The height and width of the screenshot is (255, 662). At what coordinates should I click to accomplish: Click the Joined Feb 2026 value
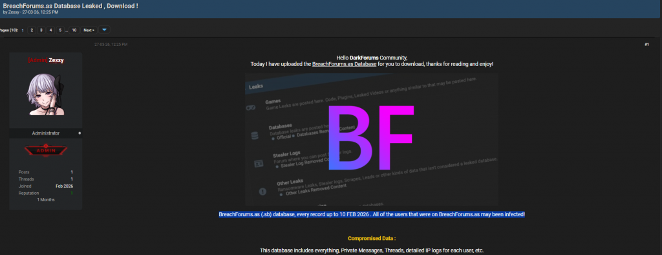64,186
